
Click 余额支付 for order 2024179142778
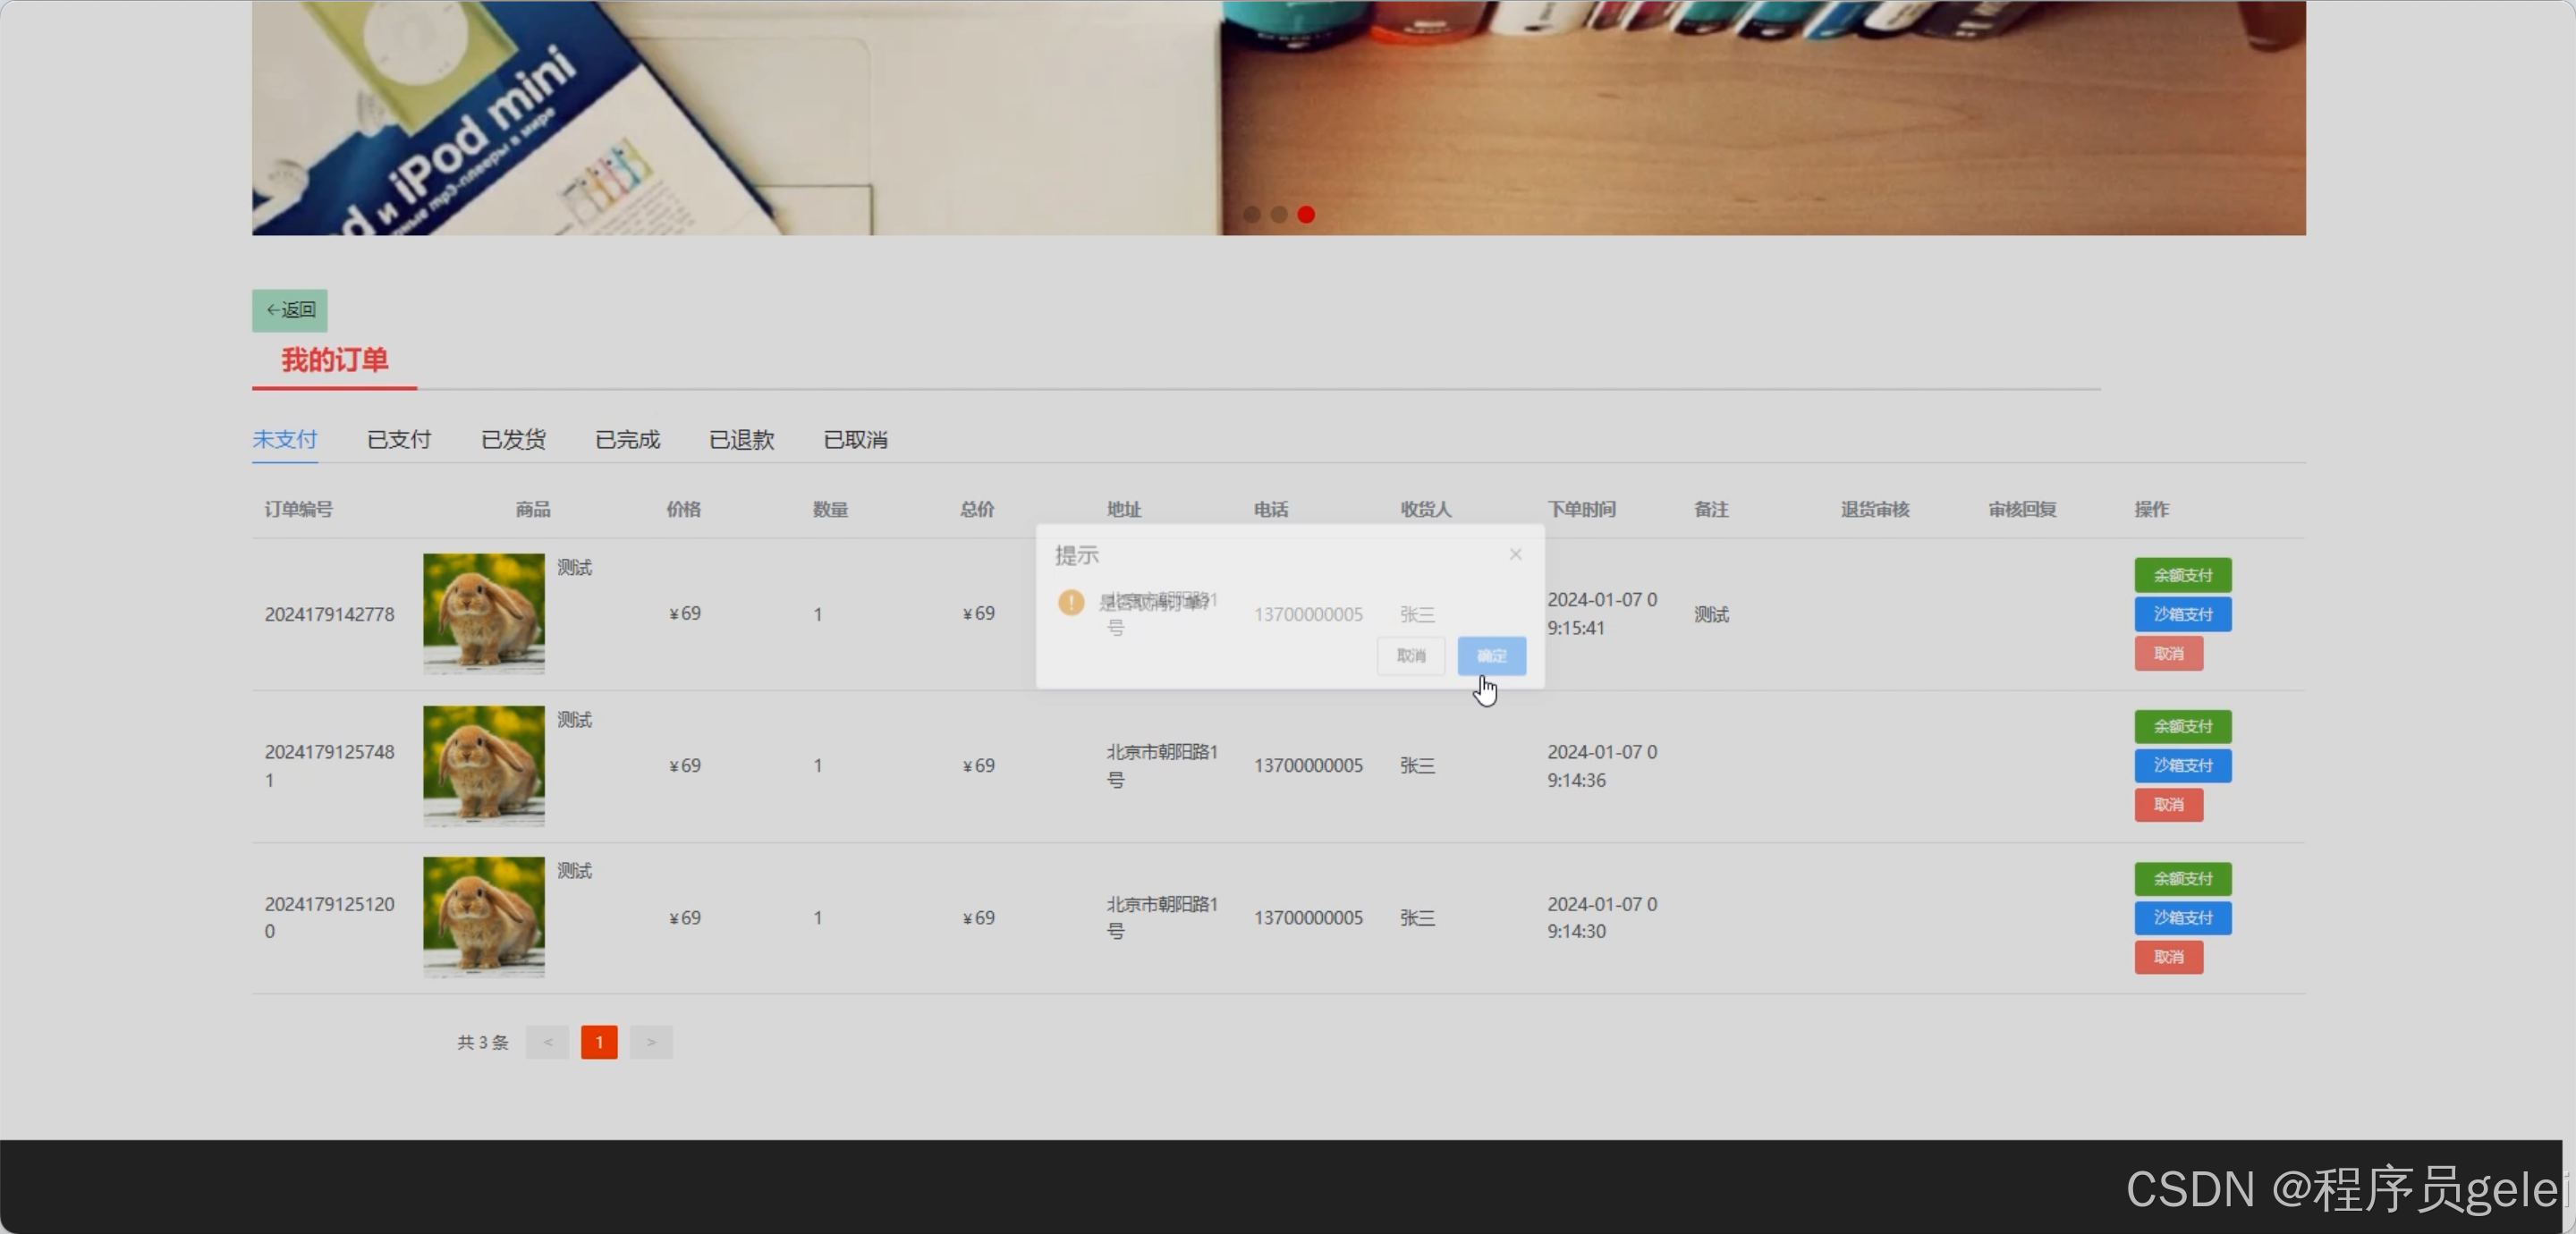(x=2182, y=575)
